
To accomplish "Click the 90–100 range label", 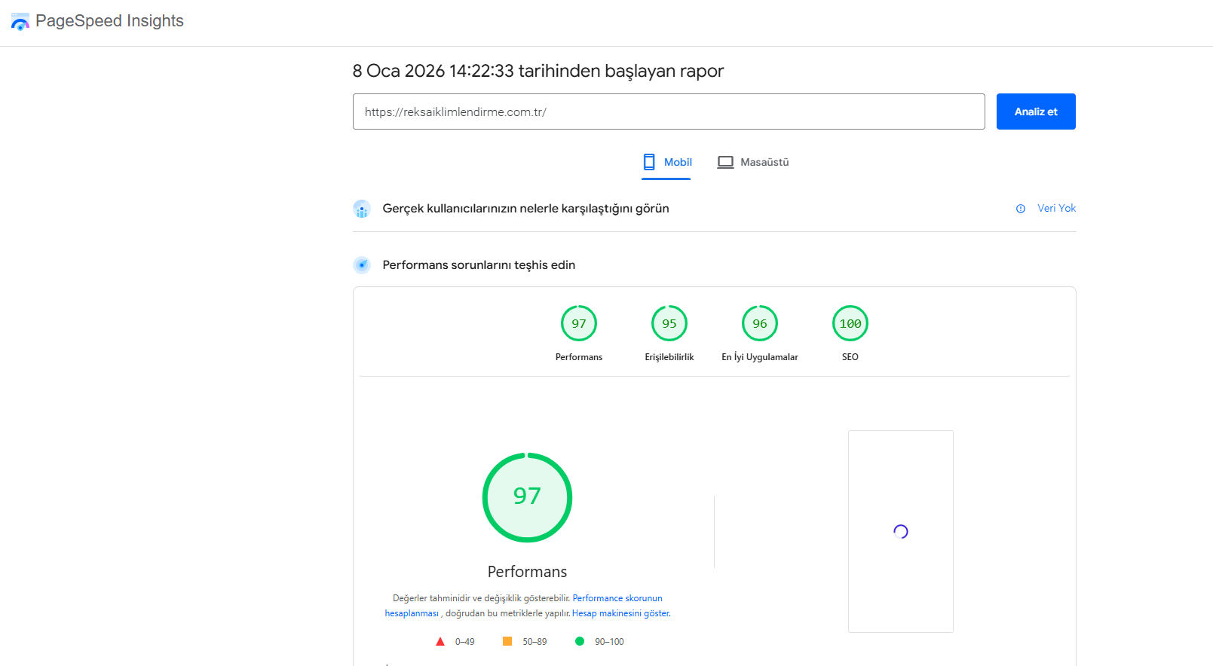I will (x=609, y=642).
